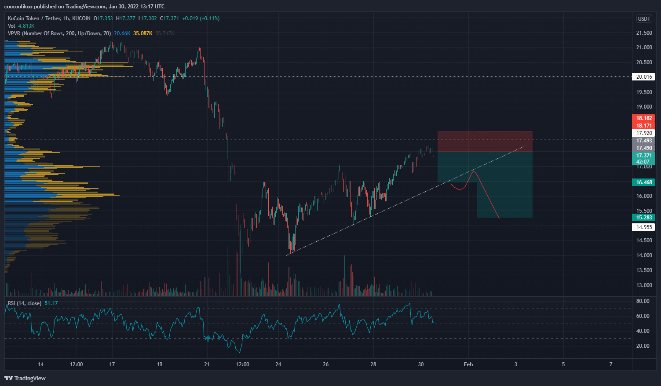Click the low value L17.302

click(148, 18)
